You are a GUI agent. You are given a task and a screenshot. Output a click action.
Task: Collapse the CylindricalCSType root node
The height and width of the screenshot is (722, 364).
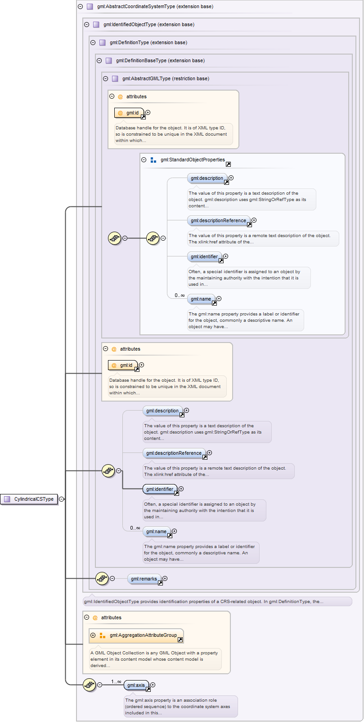pos(62,499)
